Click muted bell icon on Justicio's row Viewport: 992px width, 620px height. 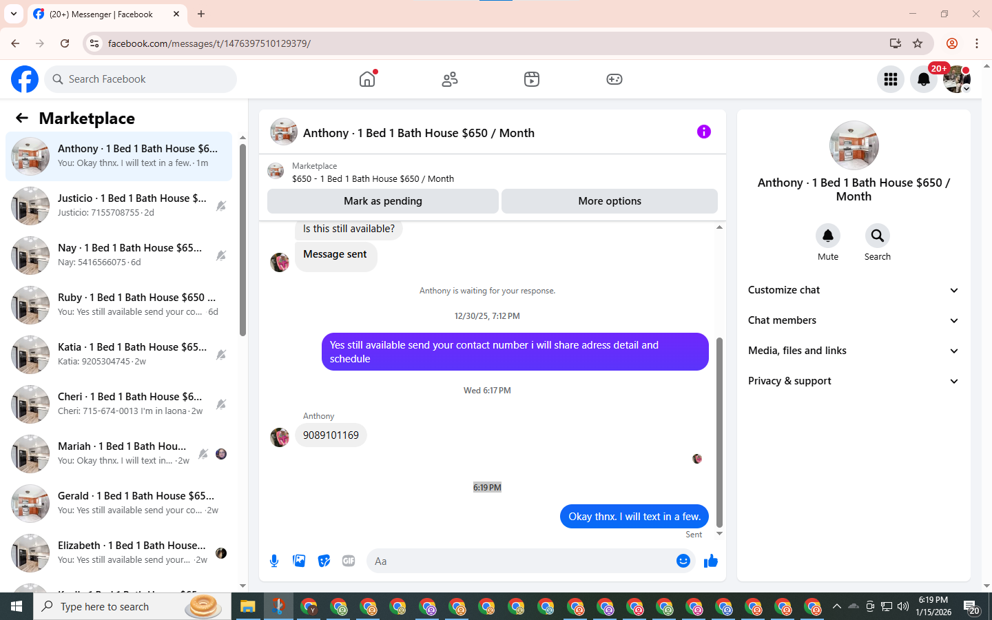(221, 206)
